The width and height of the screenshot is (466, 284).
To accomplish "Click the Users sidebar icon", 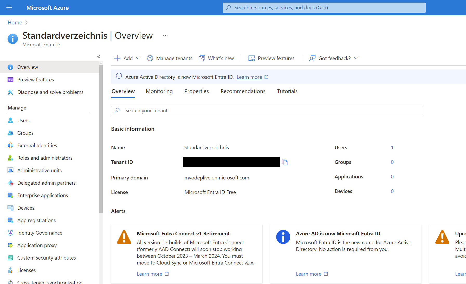I will (x=10, y=120).
